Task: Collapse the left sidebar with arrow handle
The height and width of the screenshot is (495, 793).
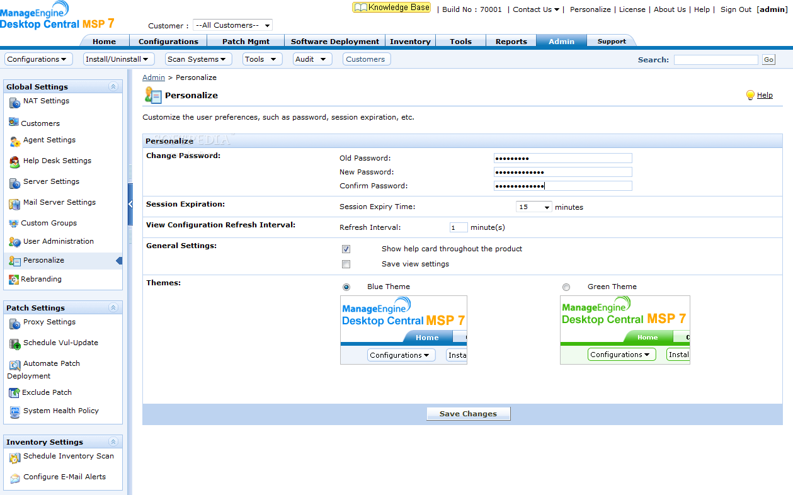Action: pos(130,204)
